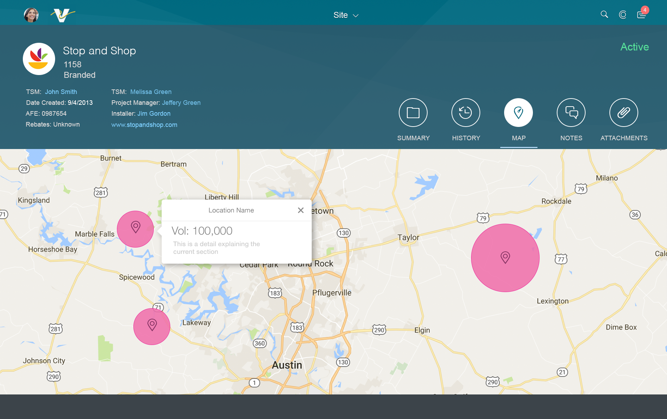This screenshot has height=419, width=667.
Task: Click the Date Created 9/4/2013 text
Action: pyautogui.click(x=59, y=103)
